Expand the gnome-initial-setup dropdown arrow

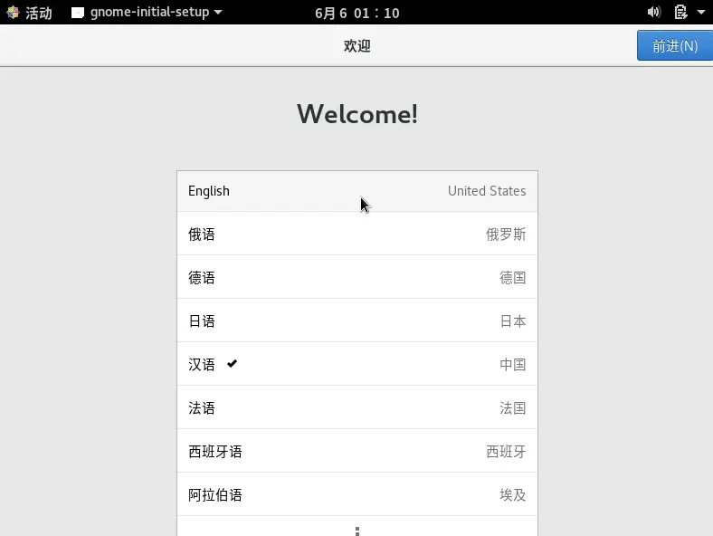click(218, 13)
